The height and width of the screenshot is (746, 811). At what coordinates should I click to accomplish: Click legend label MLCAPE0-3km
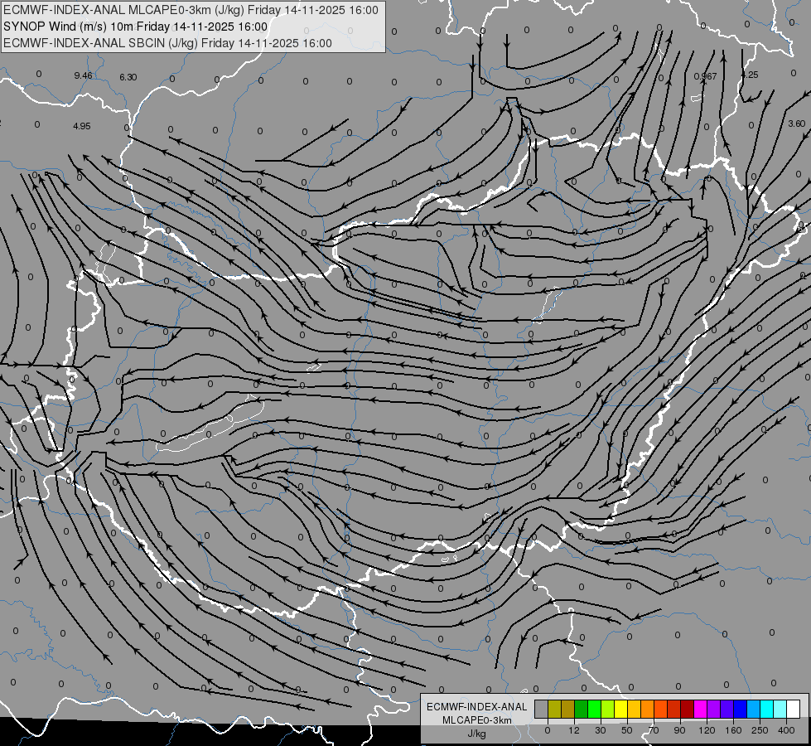(477, 720)
